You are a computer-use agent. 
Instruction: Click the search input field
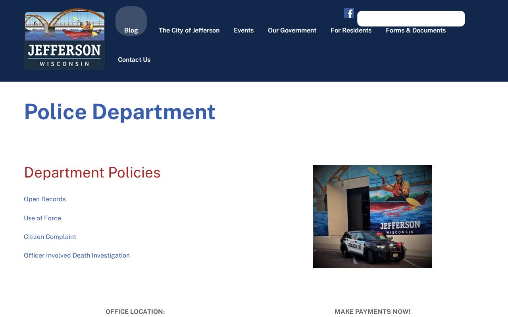tap(411, 19)
